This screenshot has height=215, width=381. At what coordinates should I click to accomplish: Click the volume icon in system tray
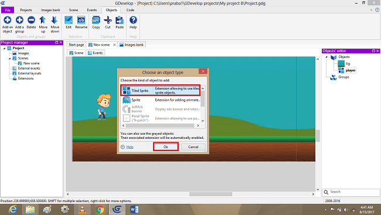(346, 210)
